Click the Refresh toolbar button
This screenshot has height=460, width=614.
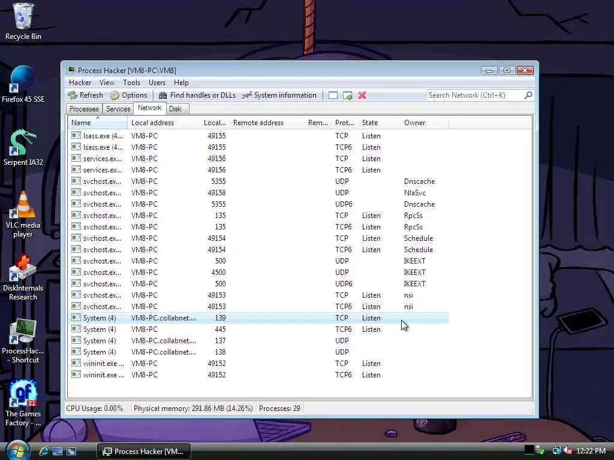[85, 95]
